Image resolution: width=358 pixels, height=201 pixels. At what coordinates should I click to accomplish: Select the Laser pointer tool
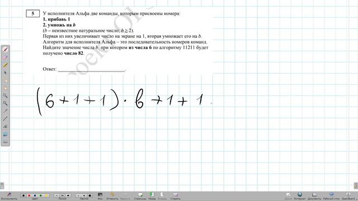click(5, 111)
